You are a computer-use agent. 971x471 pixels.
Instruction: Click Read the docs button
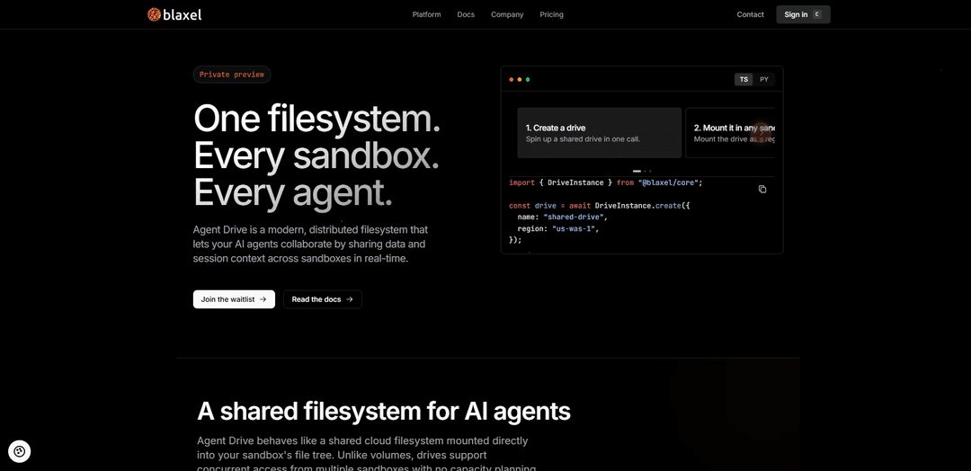(x=323, y=299)
